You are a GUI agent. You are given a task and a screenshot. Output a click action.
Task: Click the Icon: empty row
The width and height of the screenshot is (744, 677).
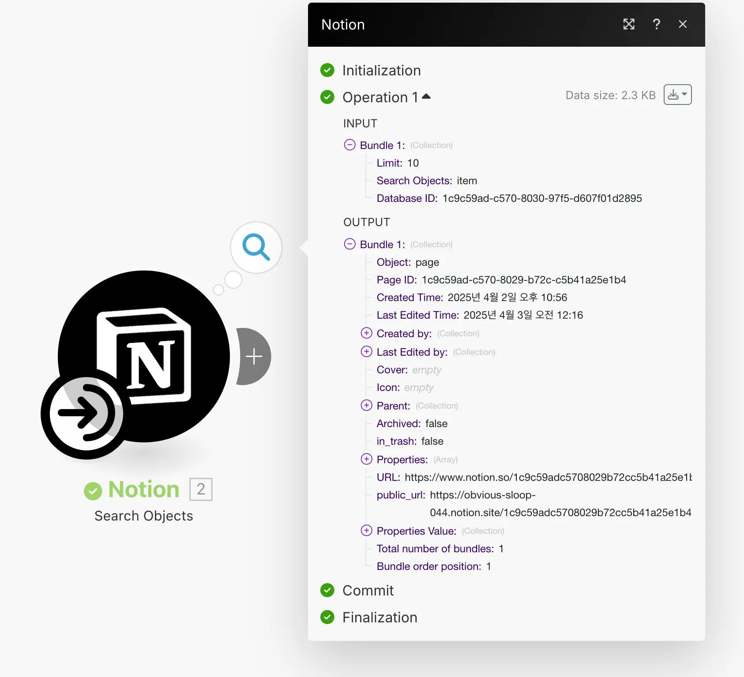point(405,387)
